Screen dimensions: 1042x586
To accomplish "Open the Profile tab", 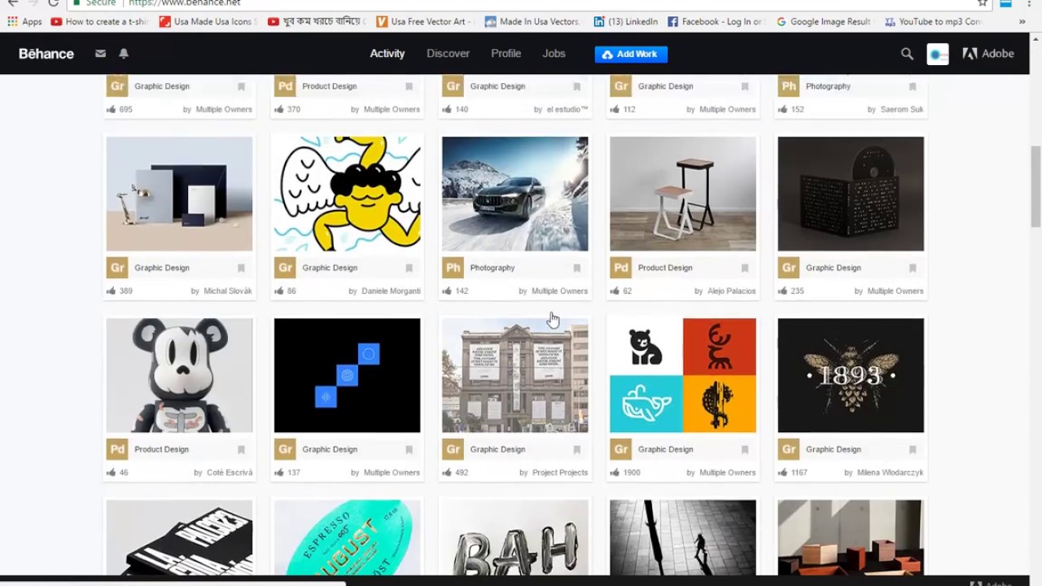I will (506, 54).
